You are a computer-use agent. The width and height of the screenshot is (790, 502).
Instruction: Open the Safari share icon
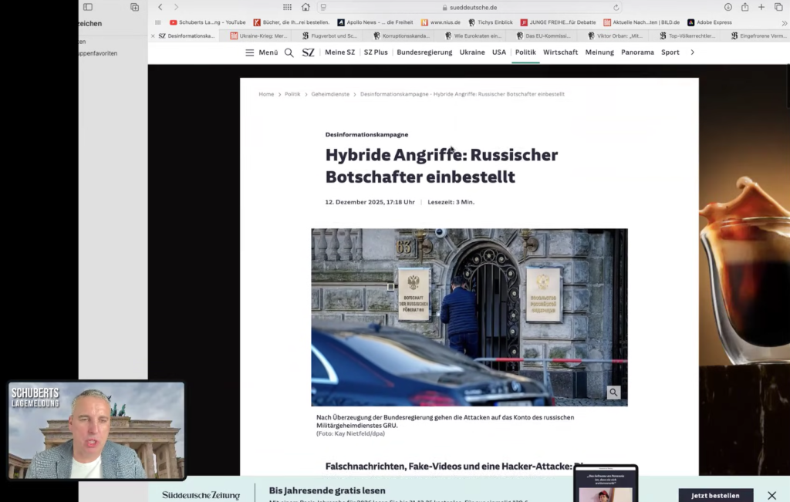click(x=744, y=7)
